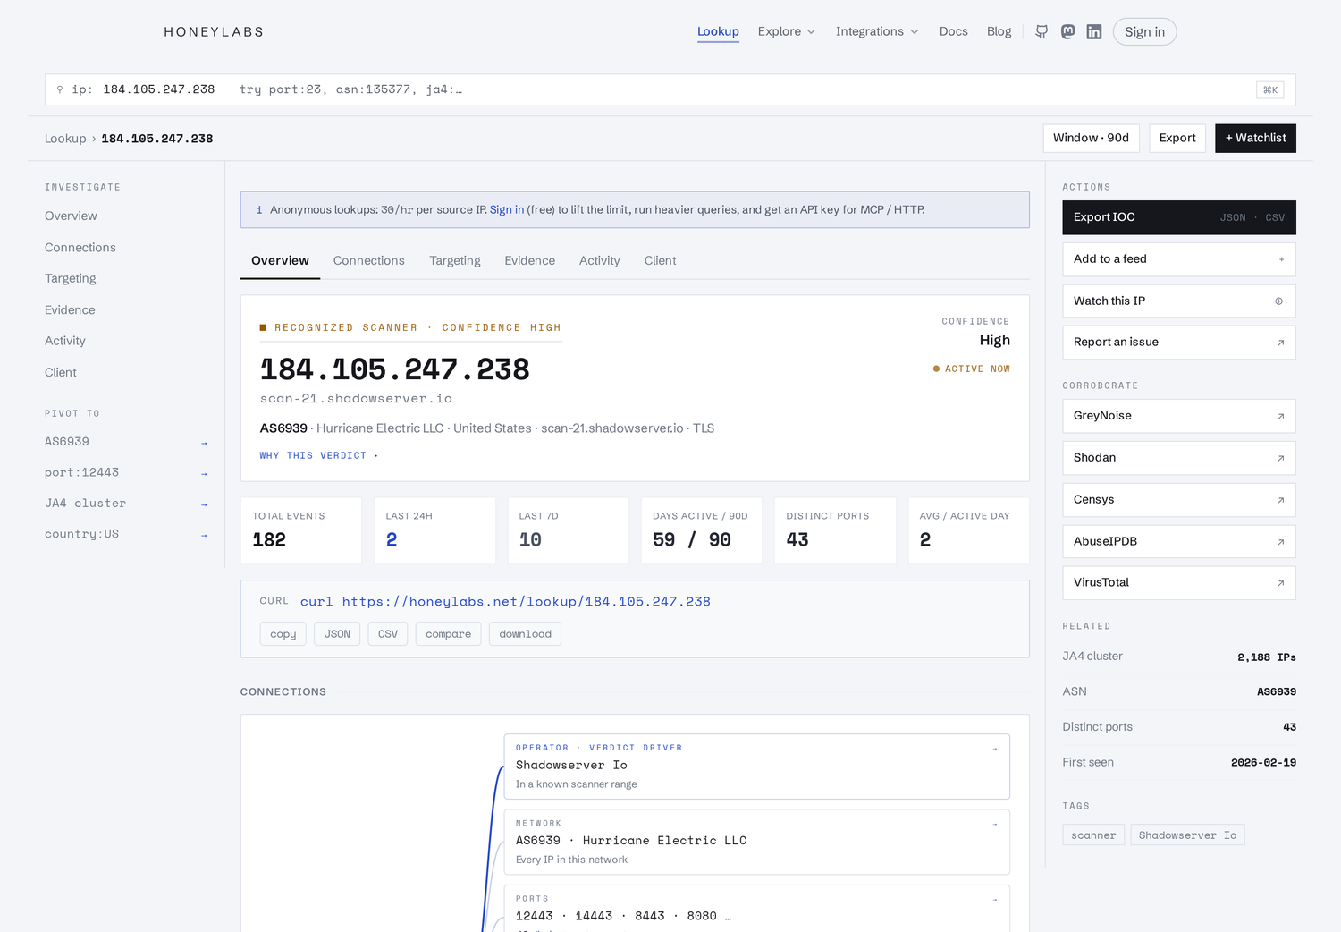
Task: Click the external arrow on AbuseIPDB
Action: (x=1280, y=542)
